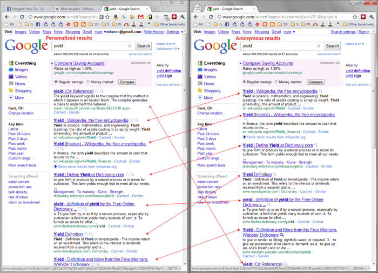
Task: Open Yield Definition result in right window
Action: tap(257, 174)
